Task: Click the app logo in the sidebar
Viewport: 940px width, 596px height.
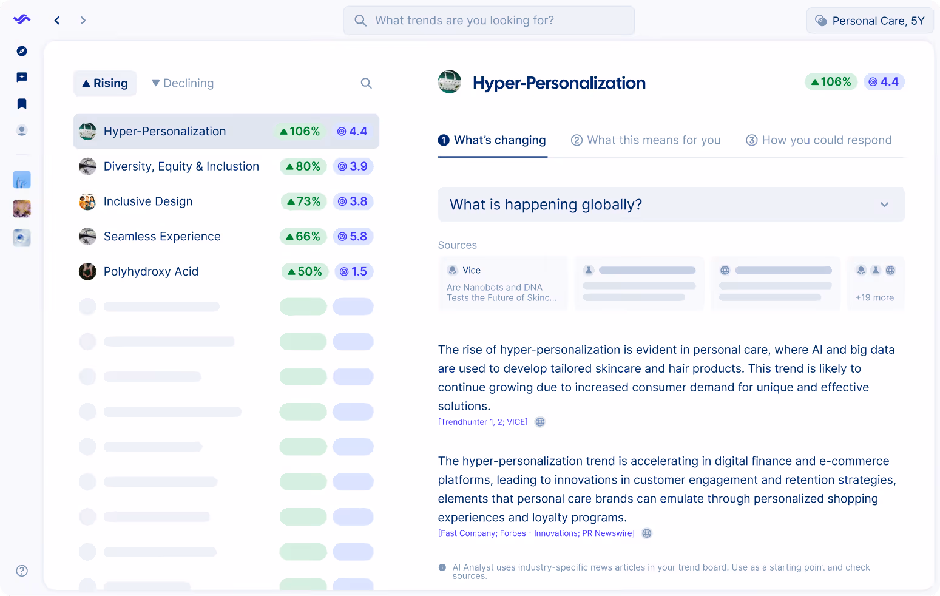Action: pos(22,19)
